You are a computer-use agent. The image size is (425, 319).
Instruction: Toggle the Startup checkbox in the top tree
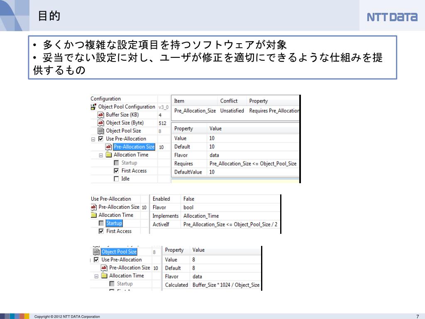(116, 163)
